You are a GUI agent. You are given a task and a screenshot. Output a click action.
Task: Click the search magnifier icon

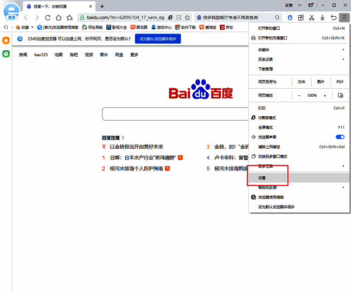click(x=277, y=17)
